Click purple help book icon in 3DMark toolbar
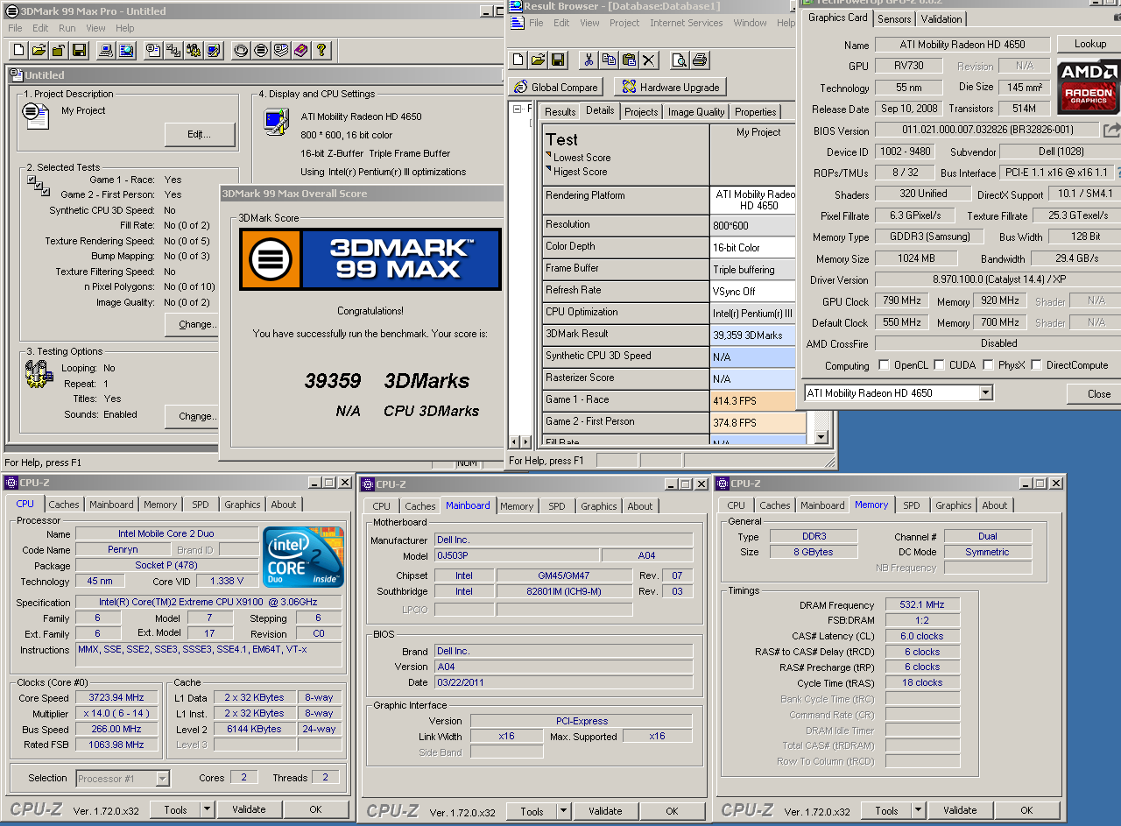1121x826 pixels. click(300, 50)
